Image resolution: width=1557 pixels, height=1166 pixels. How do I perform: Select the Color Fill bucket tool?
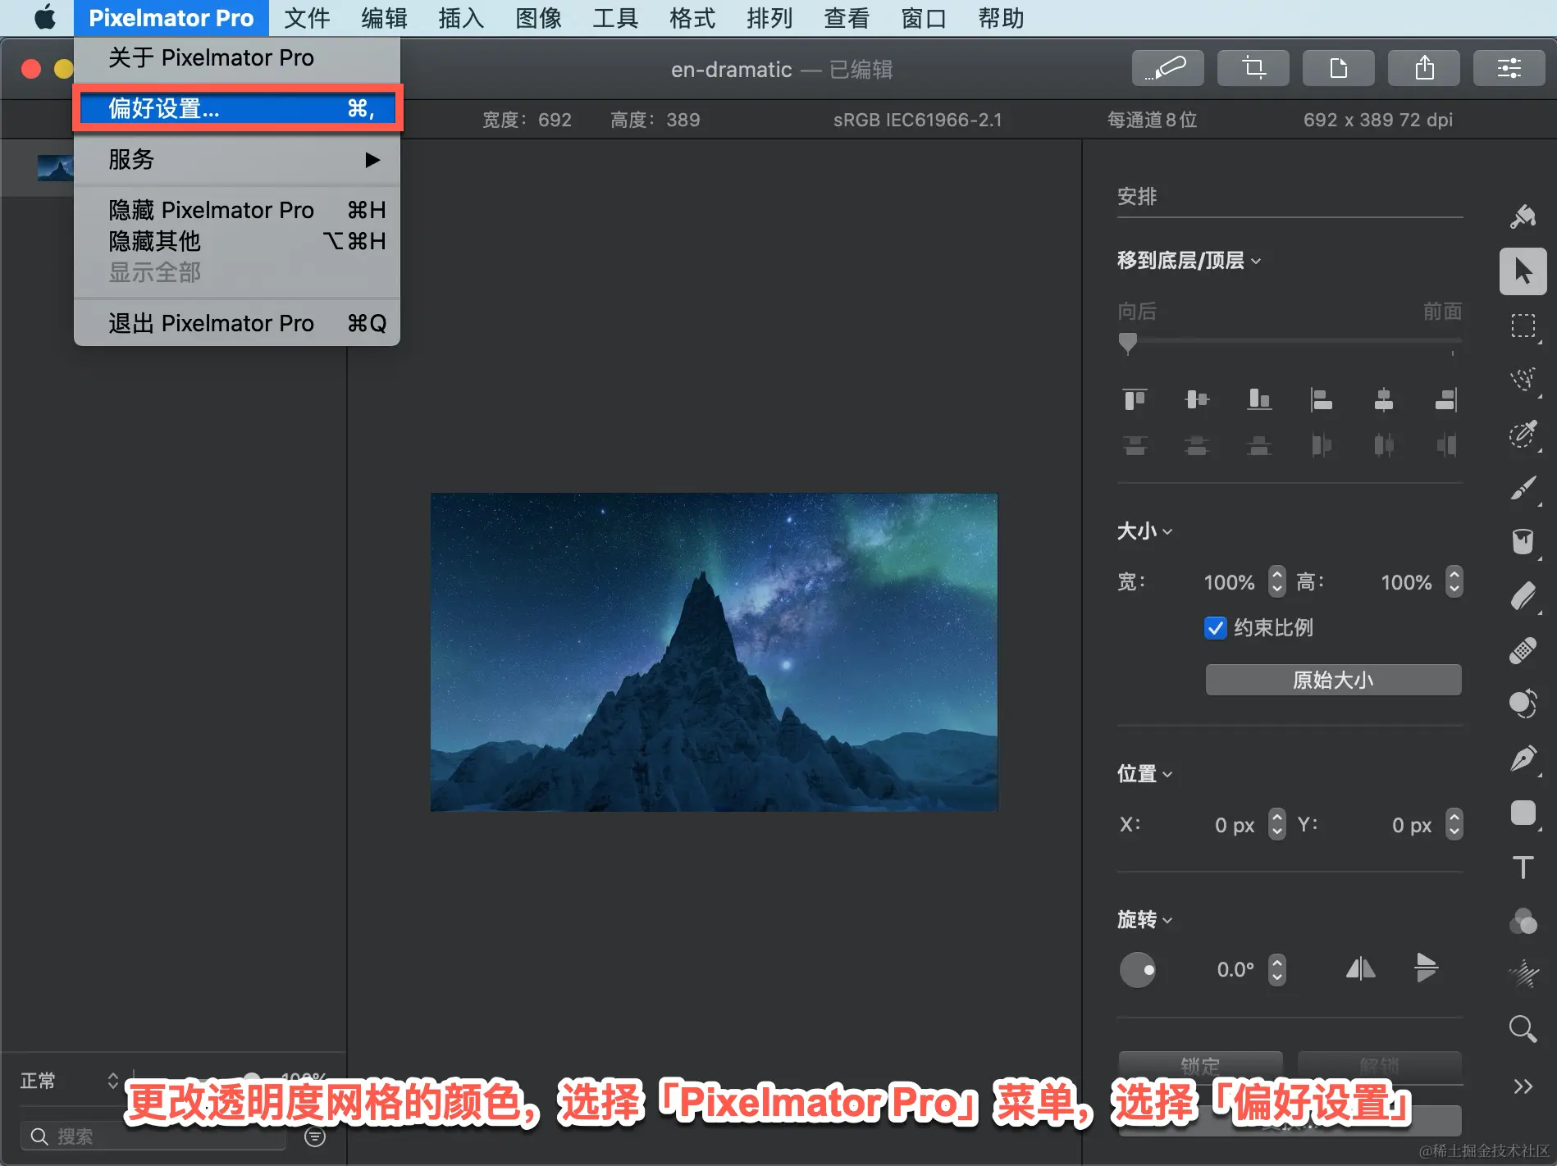coord(1523,542)
